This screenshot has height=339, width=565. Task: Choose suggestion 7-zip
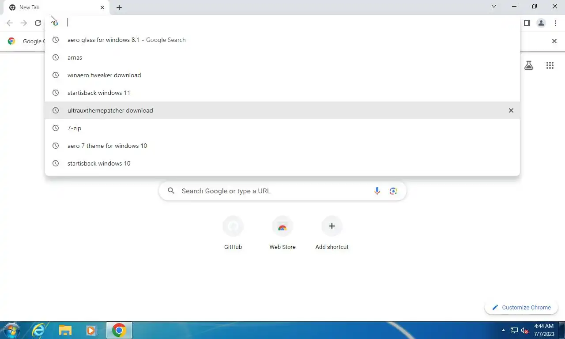tap(282, 128)
